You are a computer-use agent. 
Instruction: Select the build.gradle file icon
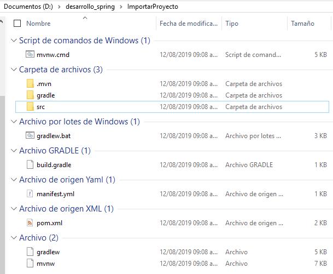(x=30, y=164)
